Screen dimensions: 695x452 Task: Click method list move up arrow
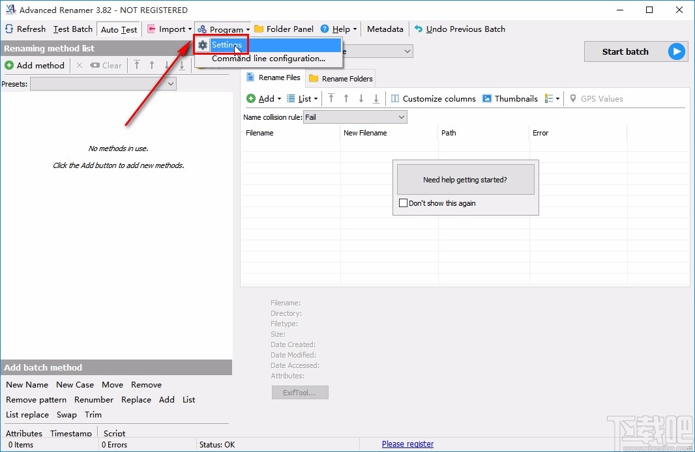pos(152,66)
